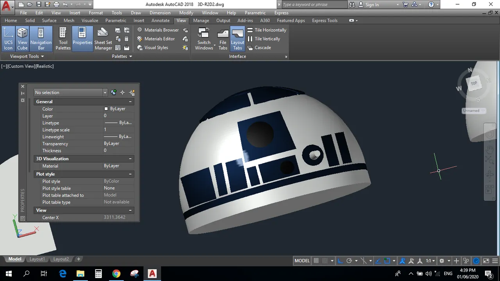Expand the Viewport Tools panel
Screen dimensions: 500x281
(x=27, y=56)
